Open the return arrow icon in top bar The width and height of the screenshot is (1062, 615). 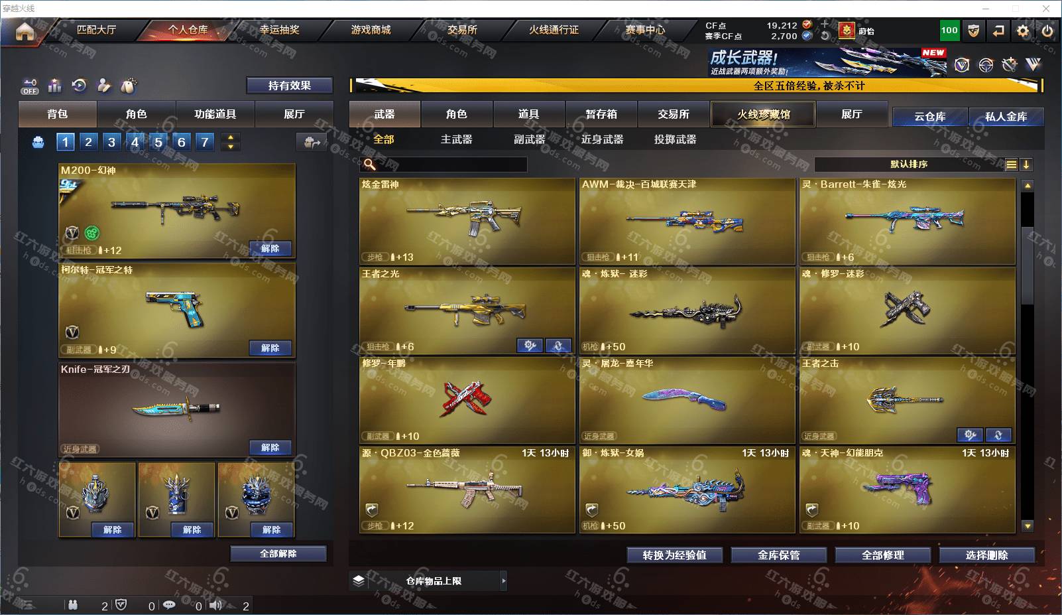click(x=998, y=31)
